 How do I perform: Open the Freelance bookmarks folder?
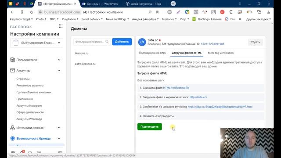[169, 19]
